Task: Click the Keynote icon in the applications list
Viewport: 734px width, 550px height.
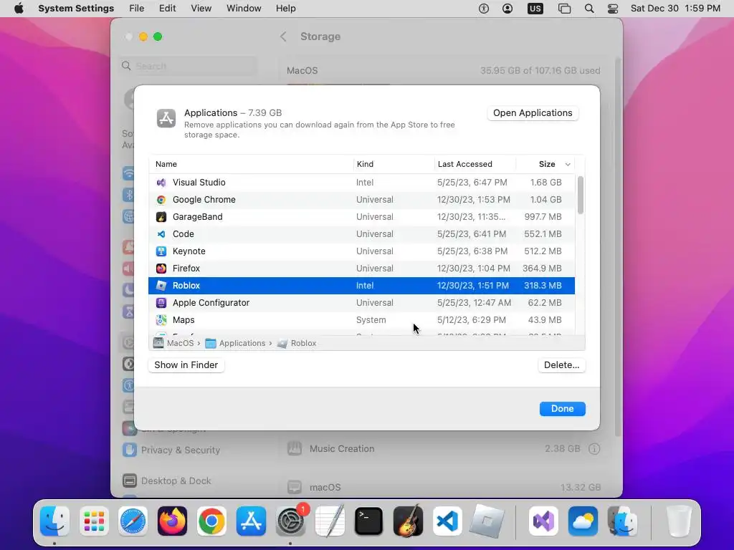Action: point(161,251)
